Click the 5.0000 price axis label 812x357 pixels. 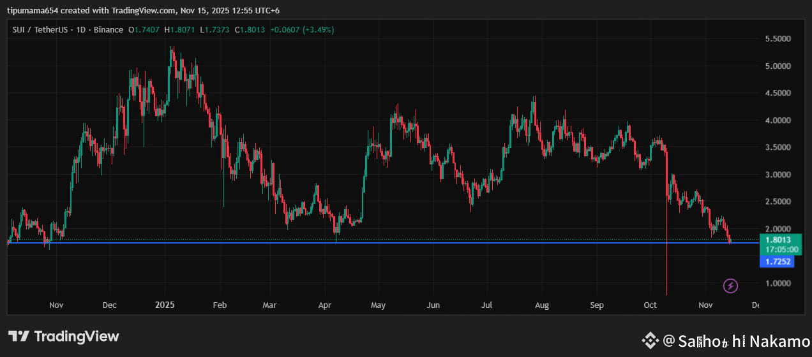[778, 66]
